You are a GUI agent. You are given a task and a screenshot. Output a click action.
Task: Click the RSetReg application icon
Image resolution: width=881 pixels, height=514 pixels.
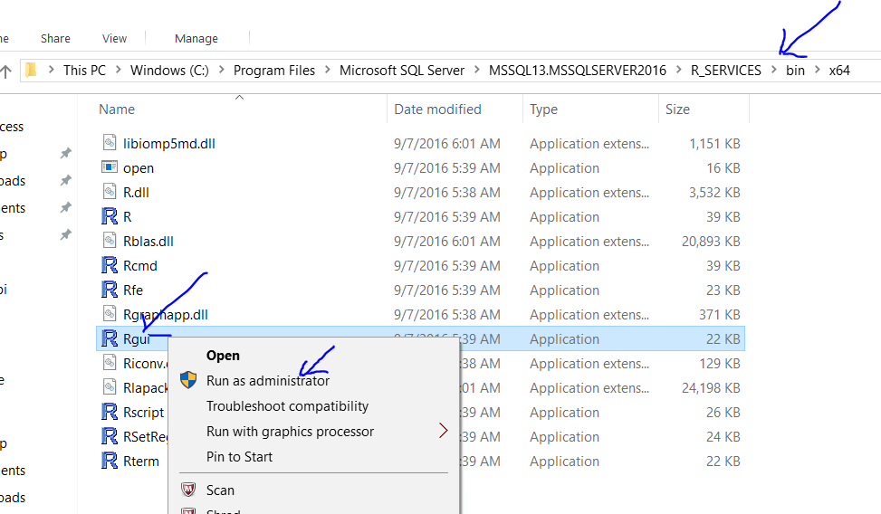(110, 436)
